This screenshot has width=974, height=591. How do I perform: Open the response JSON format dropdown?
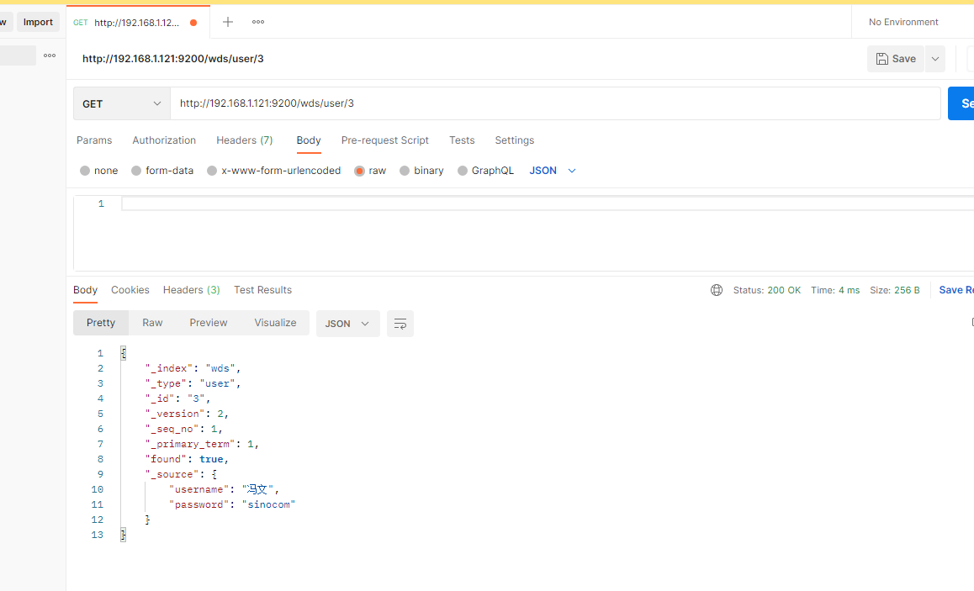click(x=348, y=324)
